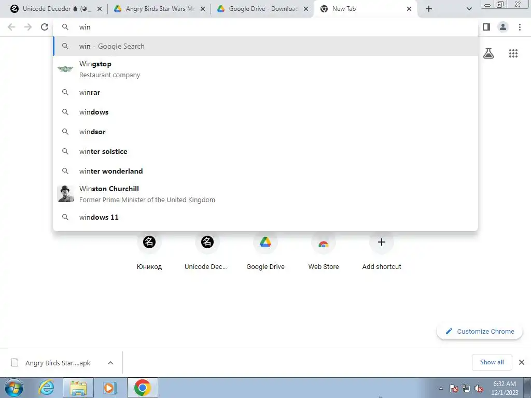Open Chrome Labs flask icon
This screenshot has width=531, height=398.
point(488,53)
